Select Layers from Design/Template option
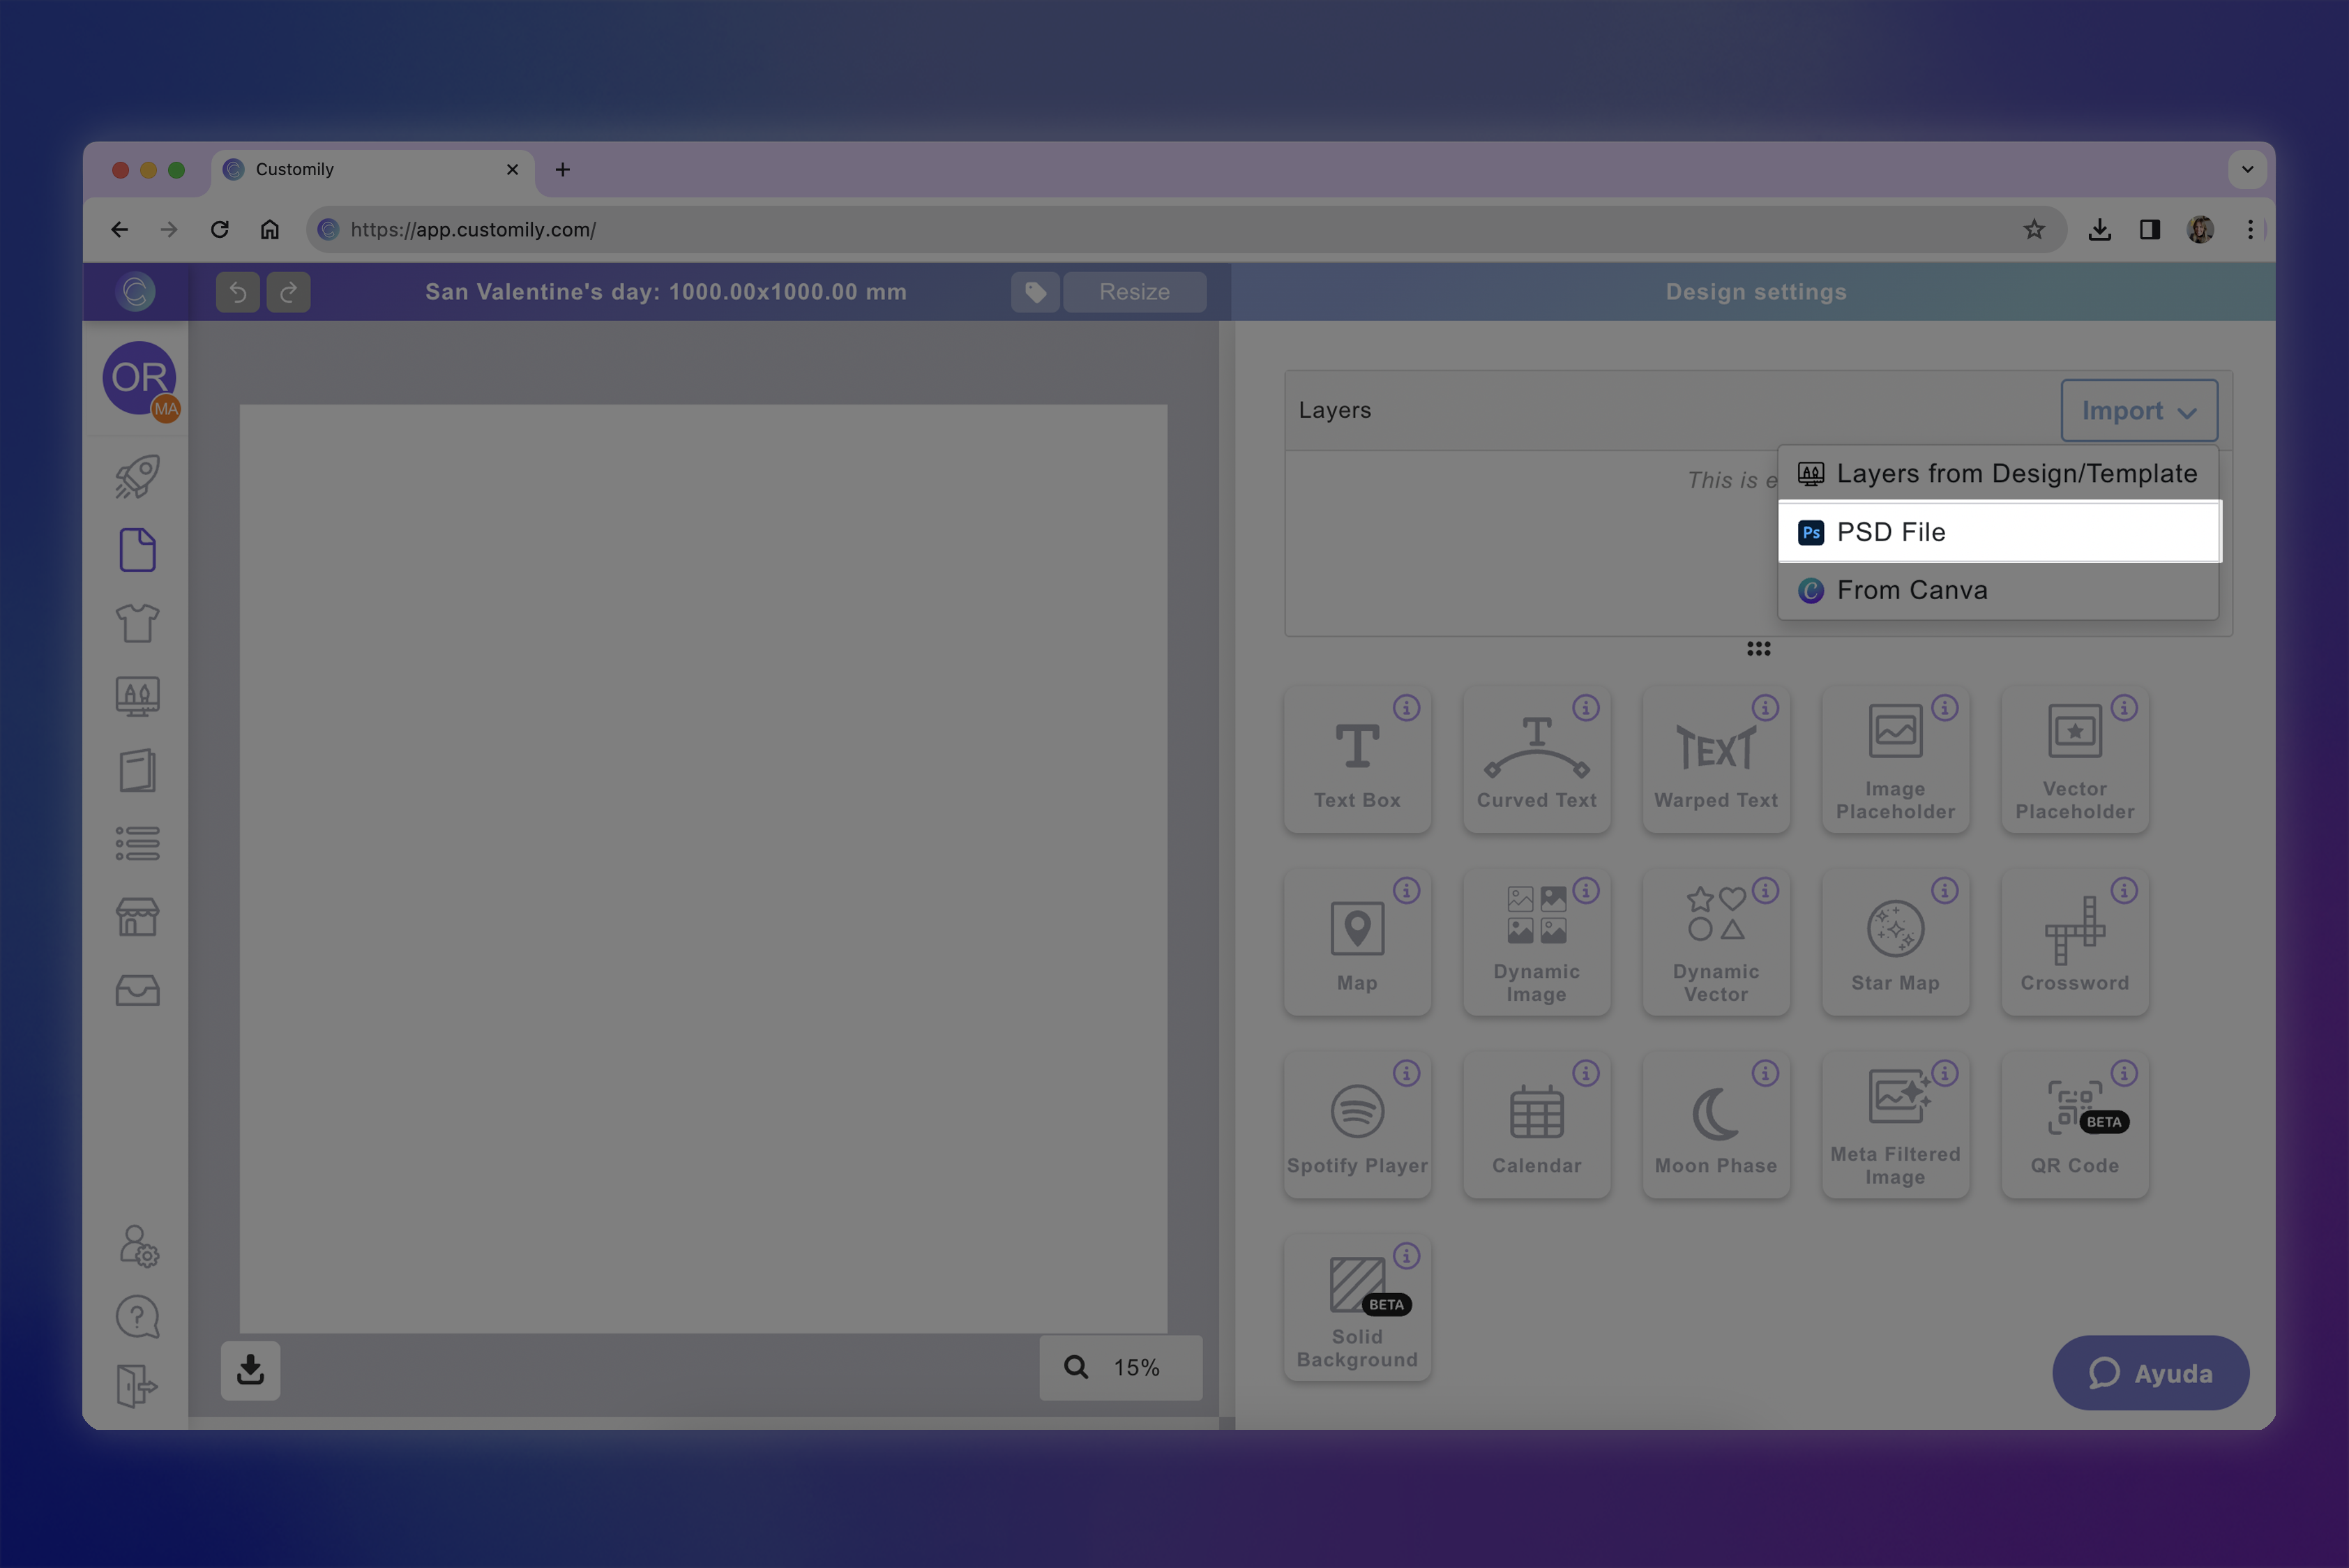The height and width of the screenshot is (1568, 2349). (x=1998, y=474)
